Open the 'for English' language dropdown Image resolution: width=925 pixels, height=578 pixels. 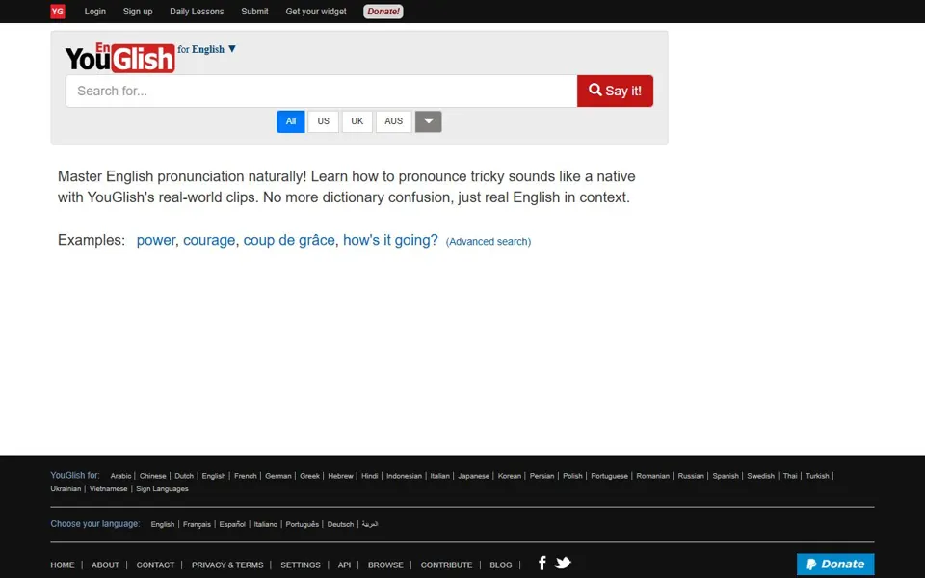coord(207,49)
